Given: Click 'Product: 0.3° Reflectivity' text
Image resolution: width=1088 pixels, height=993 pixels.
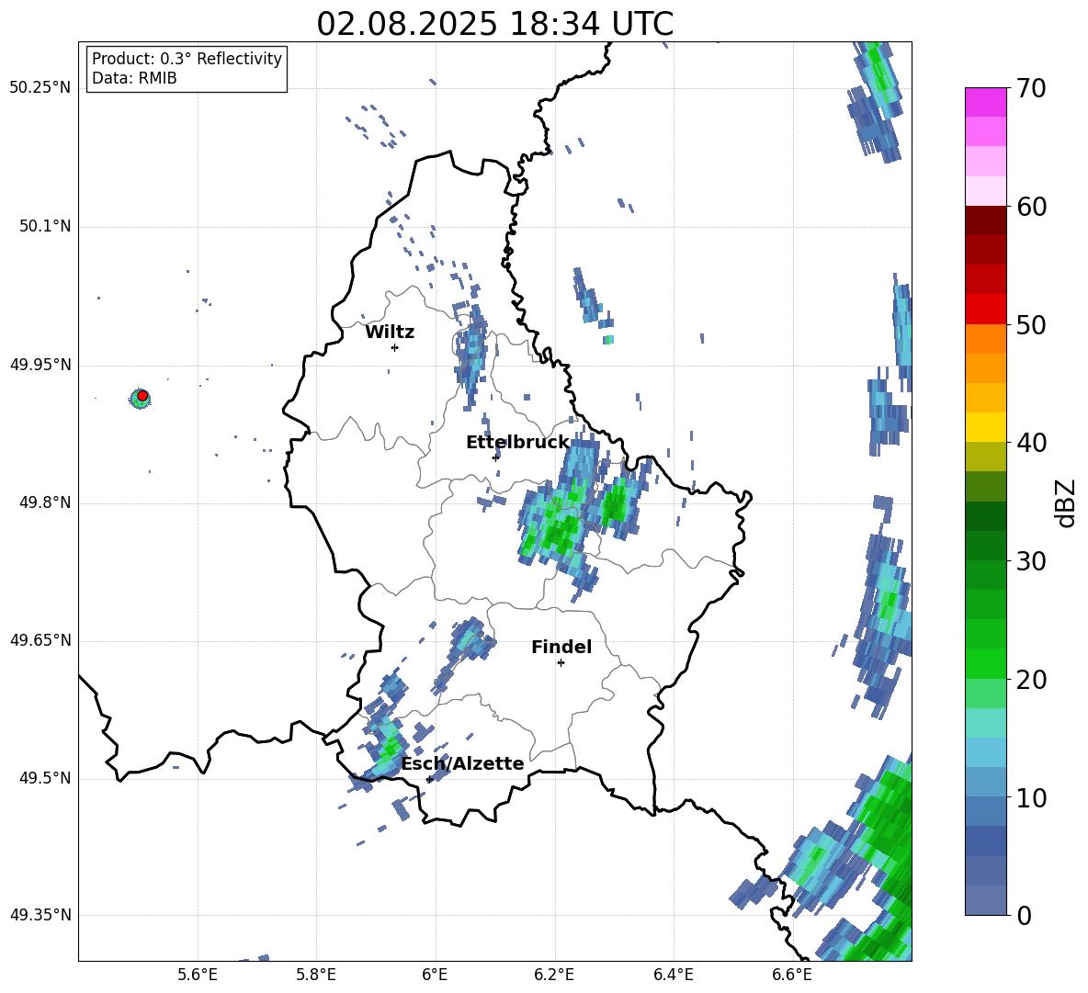Looking at the screenshot, I should 187,59.
